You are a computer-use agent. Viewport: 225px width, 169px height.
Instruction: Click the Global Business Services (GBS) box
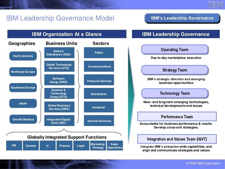coord(59,107)
